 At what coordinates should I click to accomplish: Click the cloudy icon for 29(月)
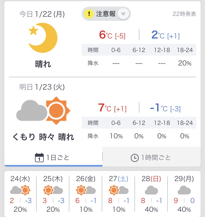pyautogui.click(x=184, y=190)
